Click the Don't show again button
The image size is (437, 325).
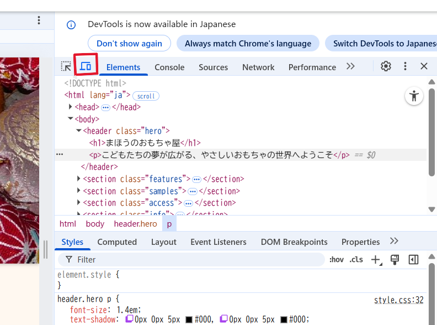point(129,44)
